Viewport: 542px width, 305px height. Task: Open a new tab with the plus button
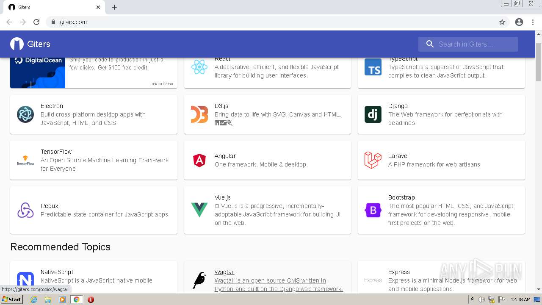(114, 7)
